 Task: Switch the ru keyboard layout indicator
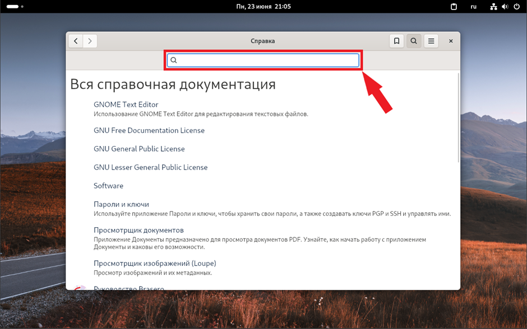pos(473,7)
